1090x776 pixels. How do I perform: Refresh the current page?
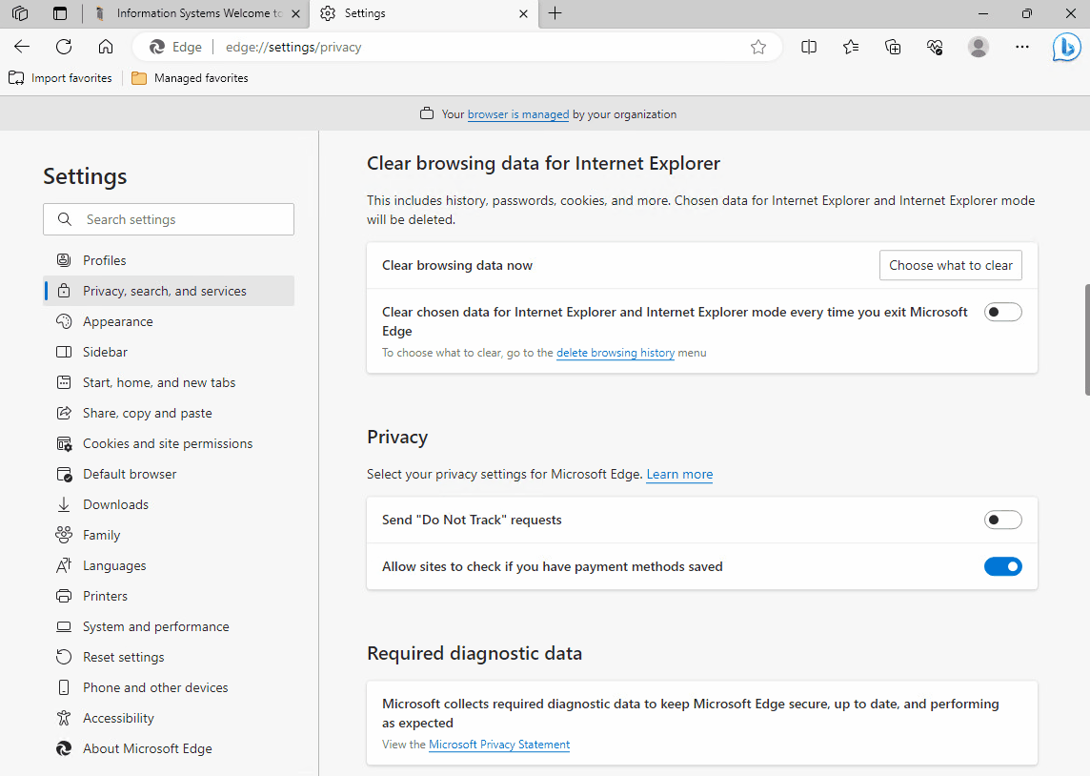pos(64,47)
